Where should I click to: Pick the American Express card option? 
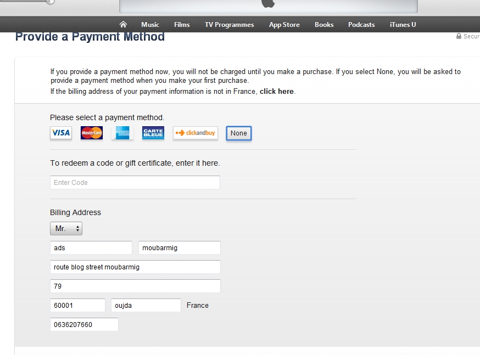click(122, 133)
